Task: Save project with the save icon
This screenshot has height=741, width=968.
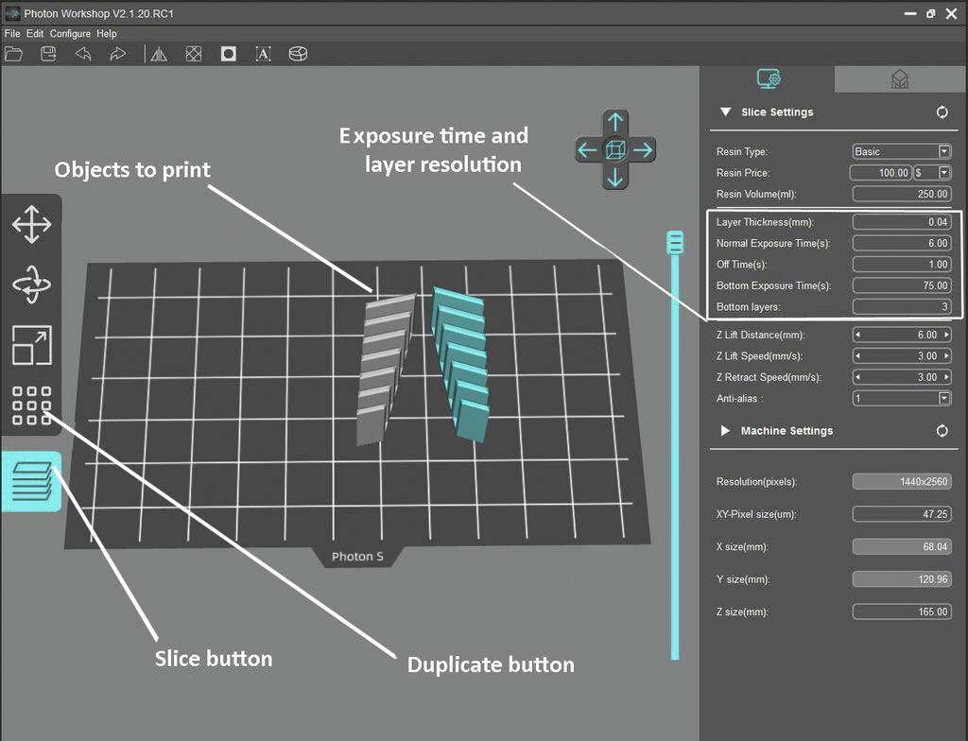Action: tap(48, 54)
